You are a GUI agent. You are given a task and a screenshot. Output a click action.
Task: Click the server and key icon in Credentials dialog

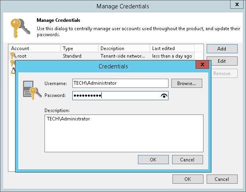pyautogui.click(x=31, y=89)
